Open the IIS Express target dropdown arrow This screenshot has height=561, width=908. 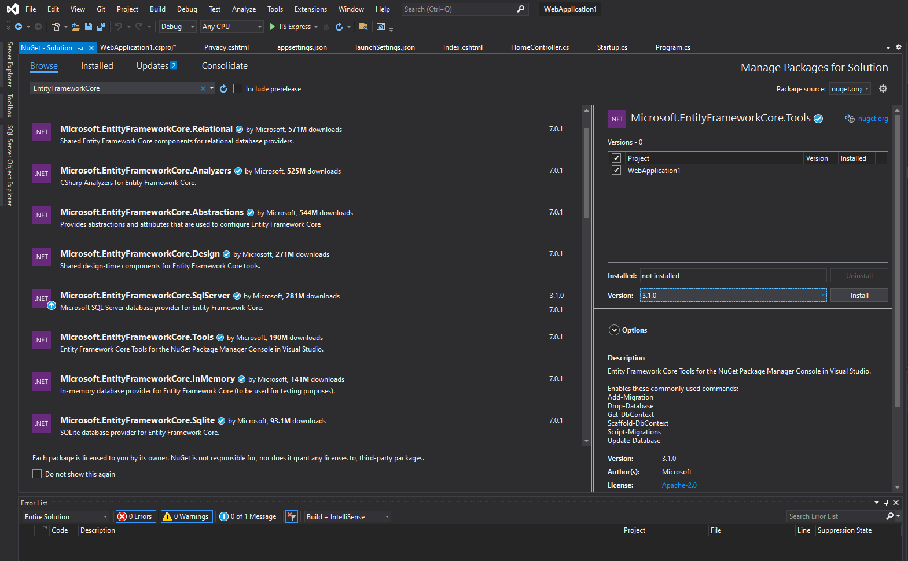pyautogui.click(x=316, y=27)
